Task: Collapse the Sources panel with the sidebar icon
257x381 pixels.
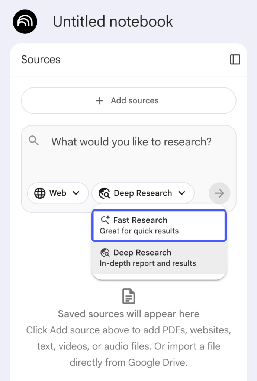Action: 235,60
